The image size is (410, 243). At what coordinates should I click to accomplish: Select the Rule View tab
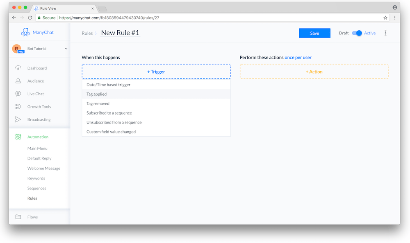[x=64, y=8]
